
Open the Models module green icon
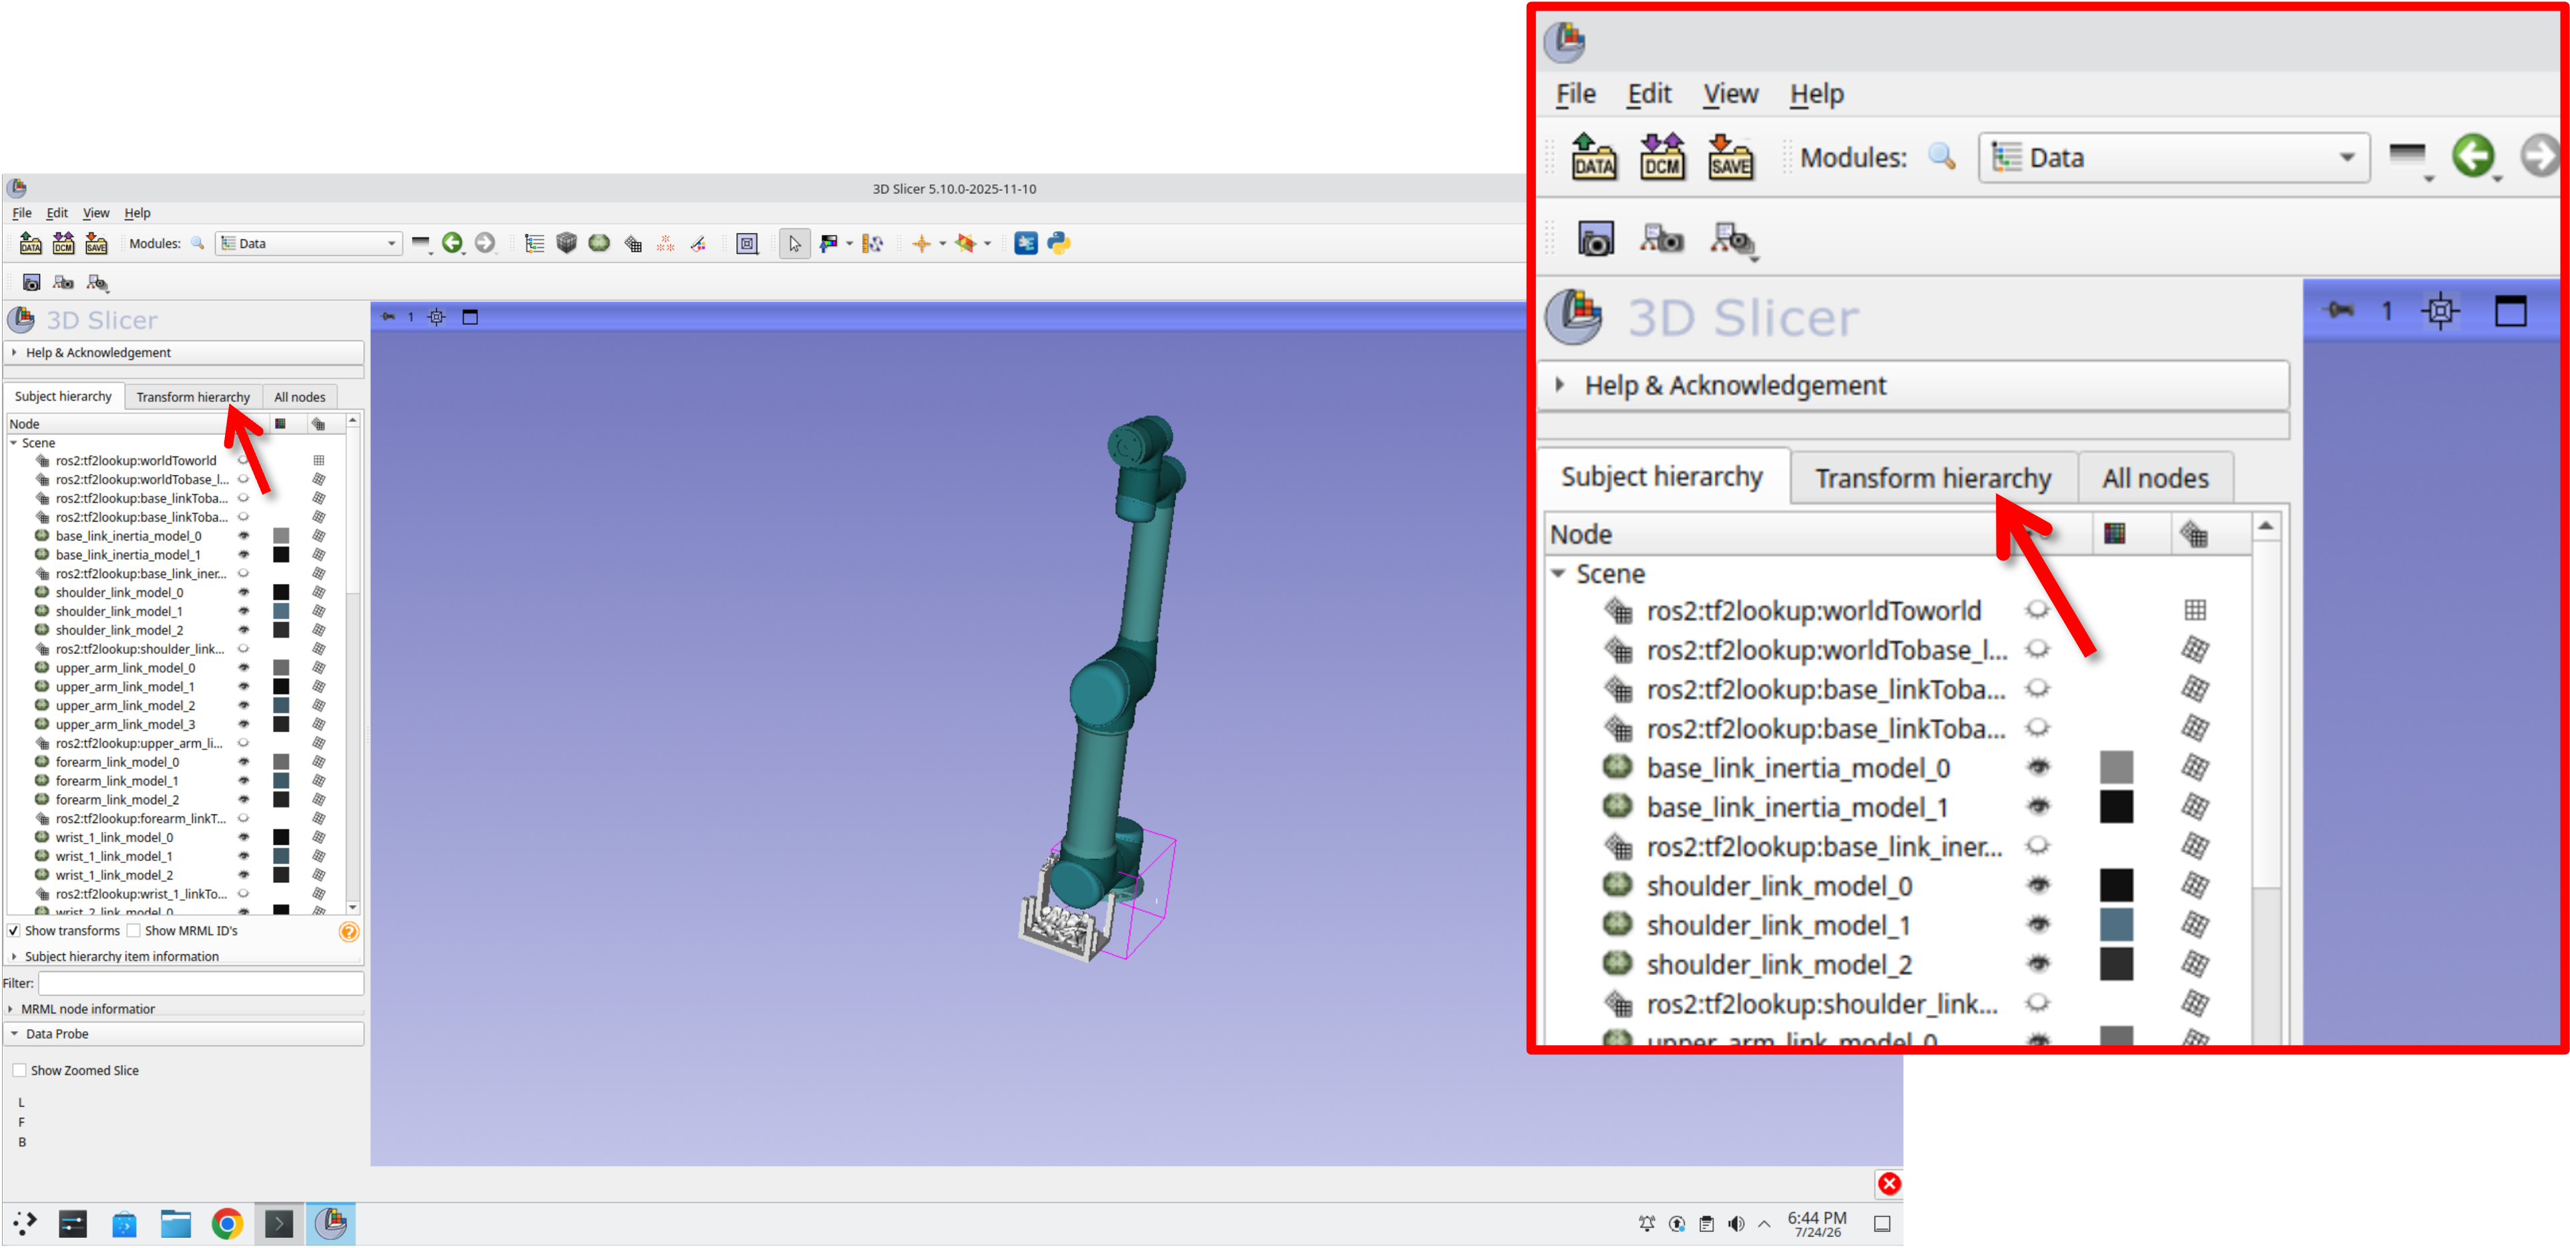pos(599,244)
